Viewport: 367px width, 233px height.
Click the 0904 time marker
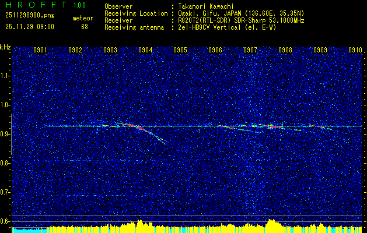click(x=145, y=50)
